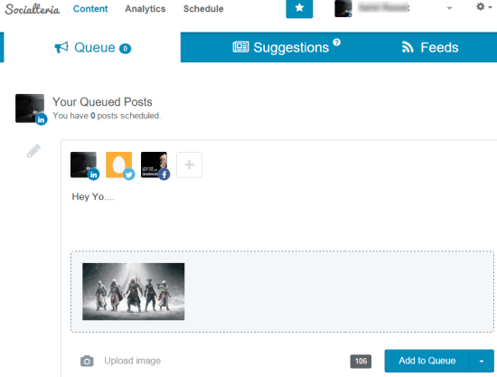Expand the Add to Queue dropdown arrow
Image resolution: width=497 pixels, height=377 pixels.
point(482,361)
